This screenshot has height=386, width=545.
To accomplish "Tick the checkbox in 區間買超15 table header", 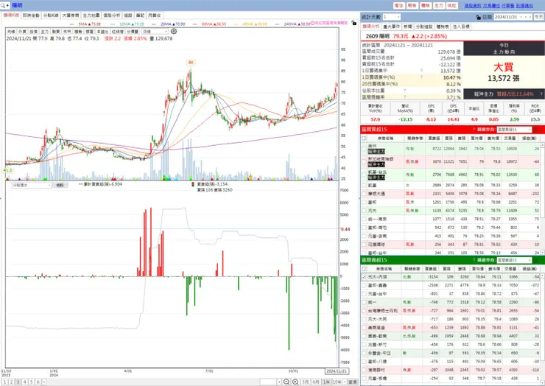I will [364, 138].
